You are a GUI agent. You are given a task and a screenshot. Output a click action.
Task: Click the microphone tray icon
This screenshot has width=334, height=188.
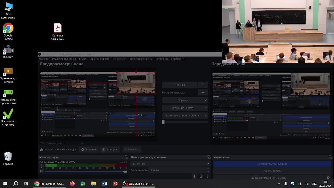click(x=286, y=184)
